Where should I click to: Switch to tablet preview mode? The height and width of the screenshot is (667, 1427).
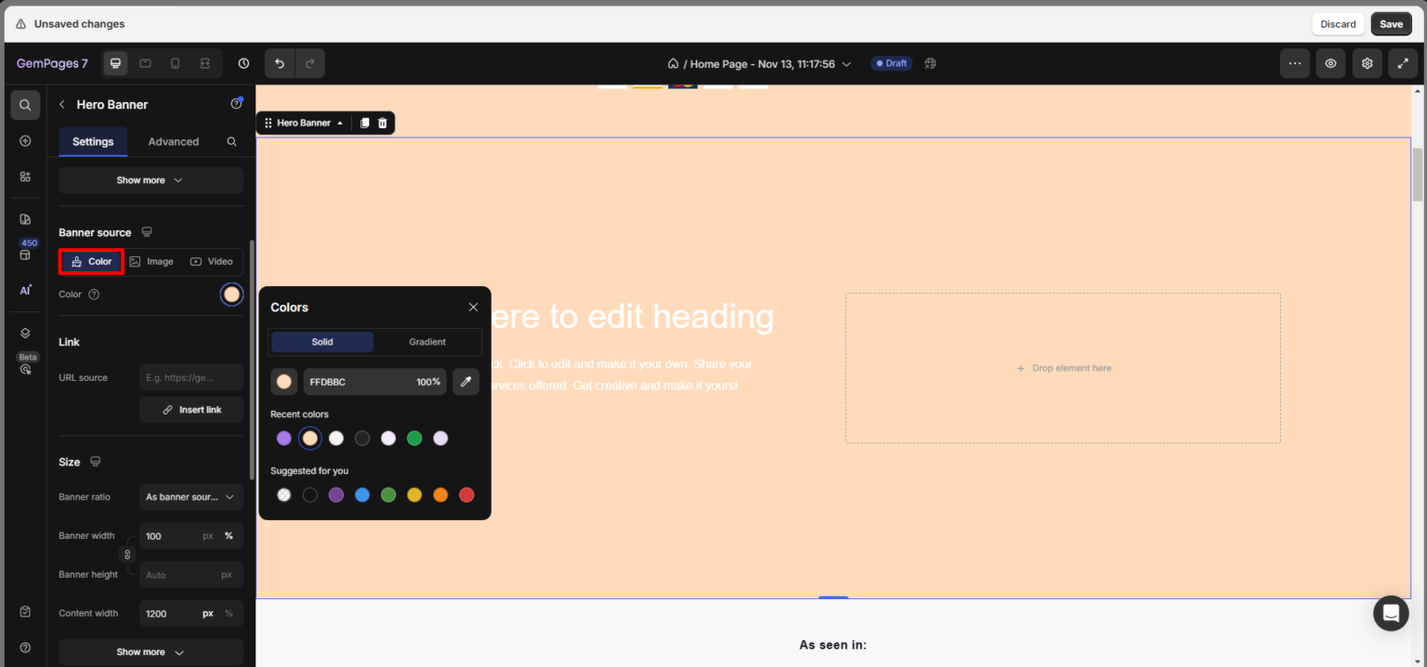(145, 63)
